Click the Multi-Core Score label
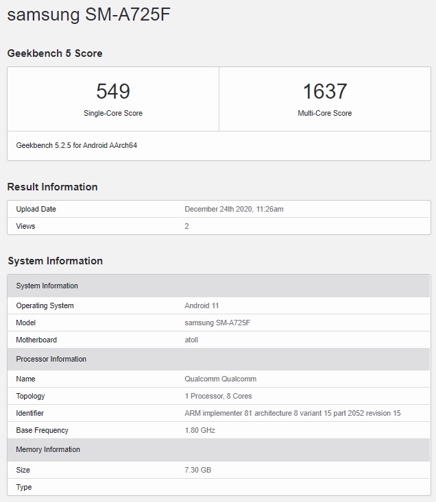The height and width of the screenshot is (502, 436). [x=325, y=113]
